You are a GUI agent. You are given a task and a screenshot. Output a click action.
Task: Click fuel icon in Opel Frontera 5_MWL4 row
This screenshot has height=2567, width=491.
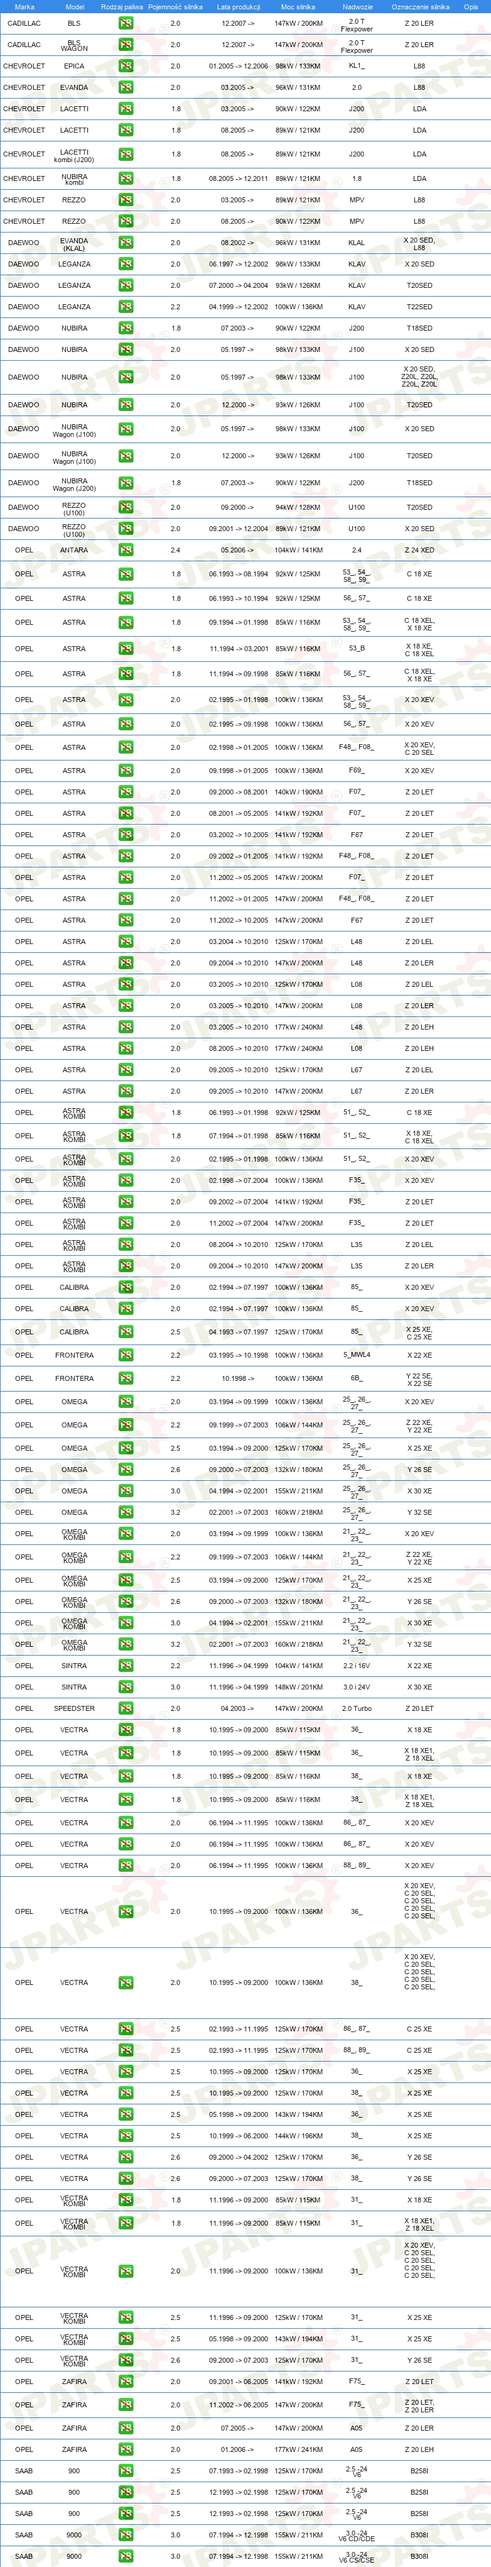(126, 1355)
